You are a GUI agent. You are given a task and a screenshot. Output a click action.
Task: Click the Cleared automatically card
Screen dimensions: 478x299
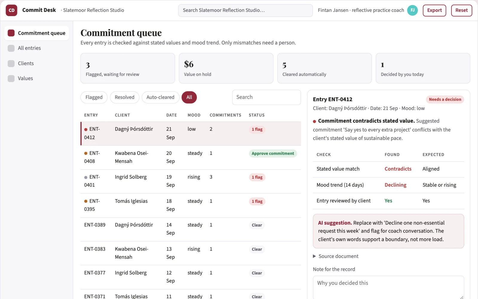tap(324, 68)
